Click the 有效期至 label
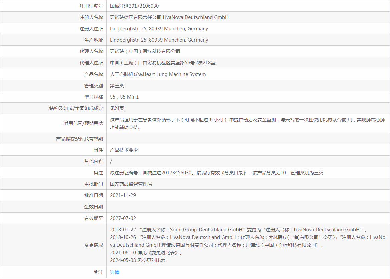Image resolution: width=390 pixels, height=279 pixels. pyautogui.click(x=94, y=218)
